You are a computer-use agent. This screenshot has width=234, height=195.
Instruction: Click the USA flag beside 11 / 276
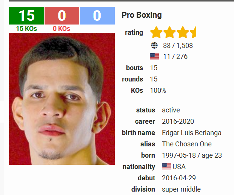coord(154,57)
